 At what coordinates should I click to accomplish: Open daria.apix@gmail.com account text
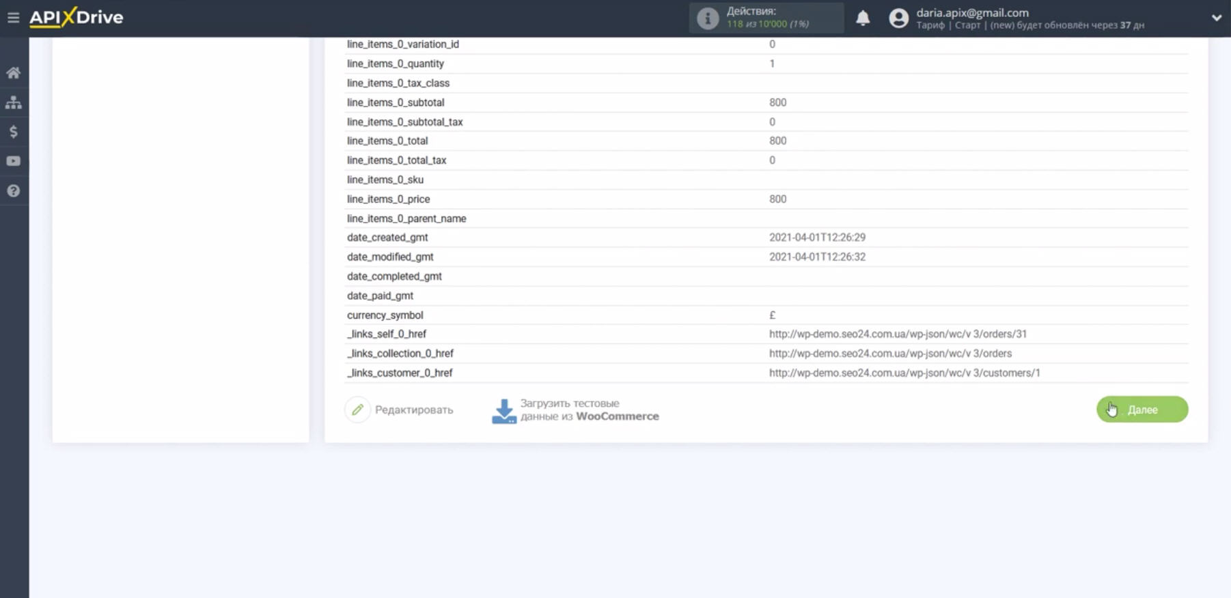coord(972,12)
